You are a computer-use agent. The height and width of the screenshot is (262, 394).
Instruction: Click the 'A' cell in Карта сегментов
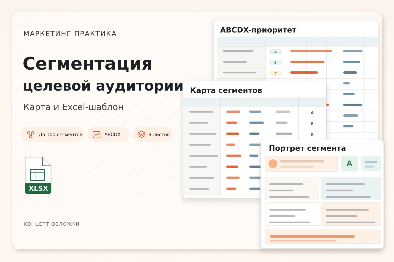[312, 113]
